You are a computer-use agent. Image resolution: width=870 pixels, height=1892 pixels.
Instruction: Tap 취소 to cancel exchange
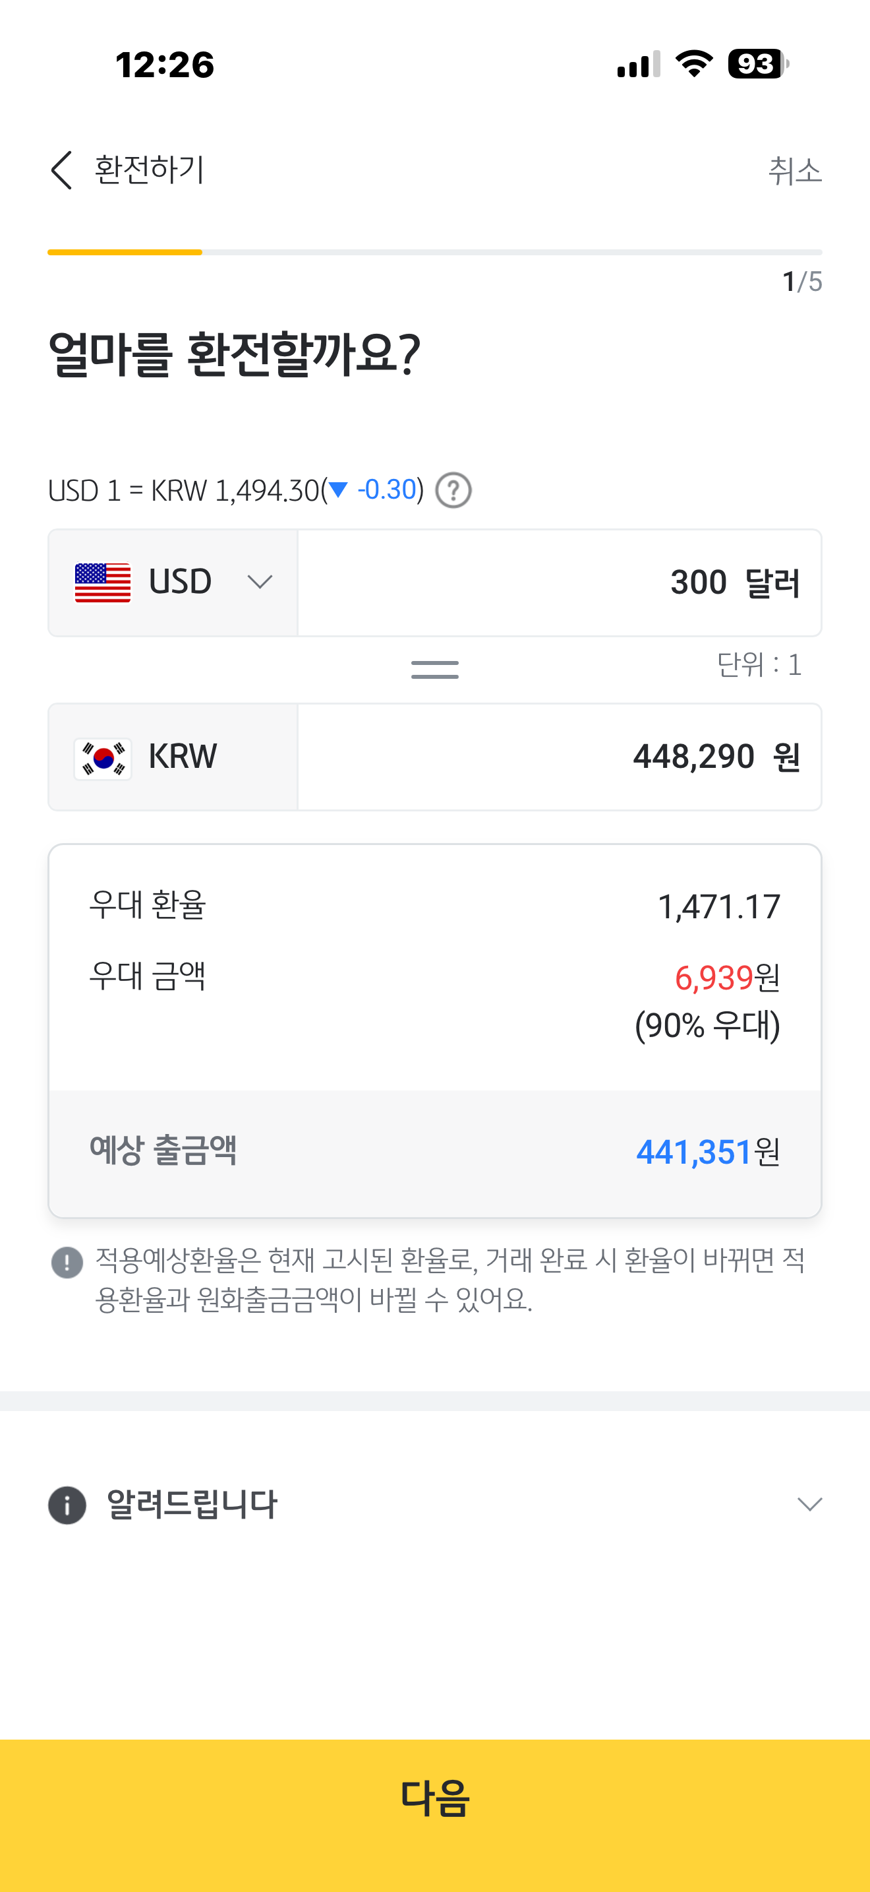(x=794, y=171)
